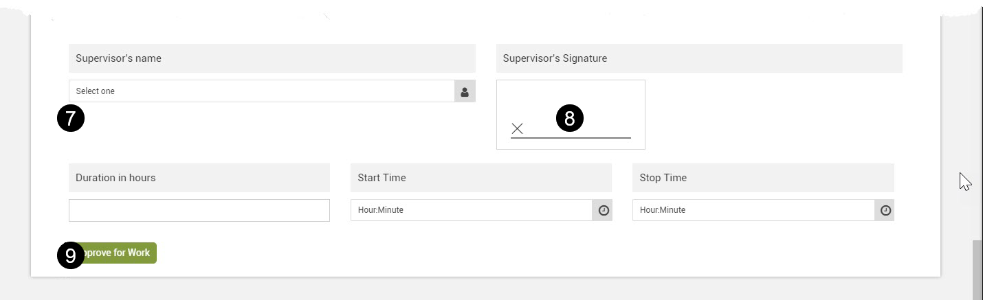This screenshot has height=300, width=983.
Task: Click the Start Time header label
Action: (x=382, y=178)
